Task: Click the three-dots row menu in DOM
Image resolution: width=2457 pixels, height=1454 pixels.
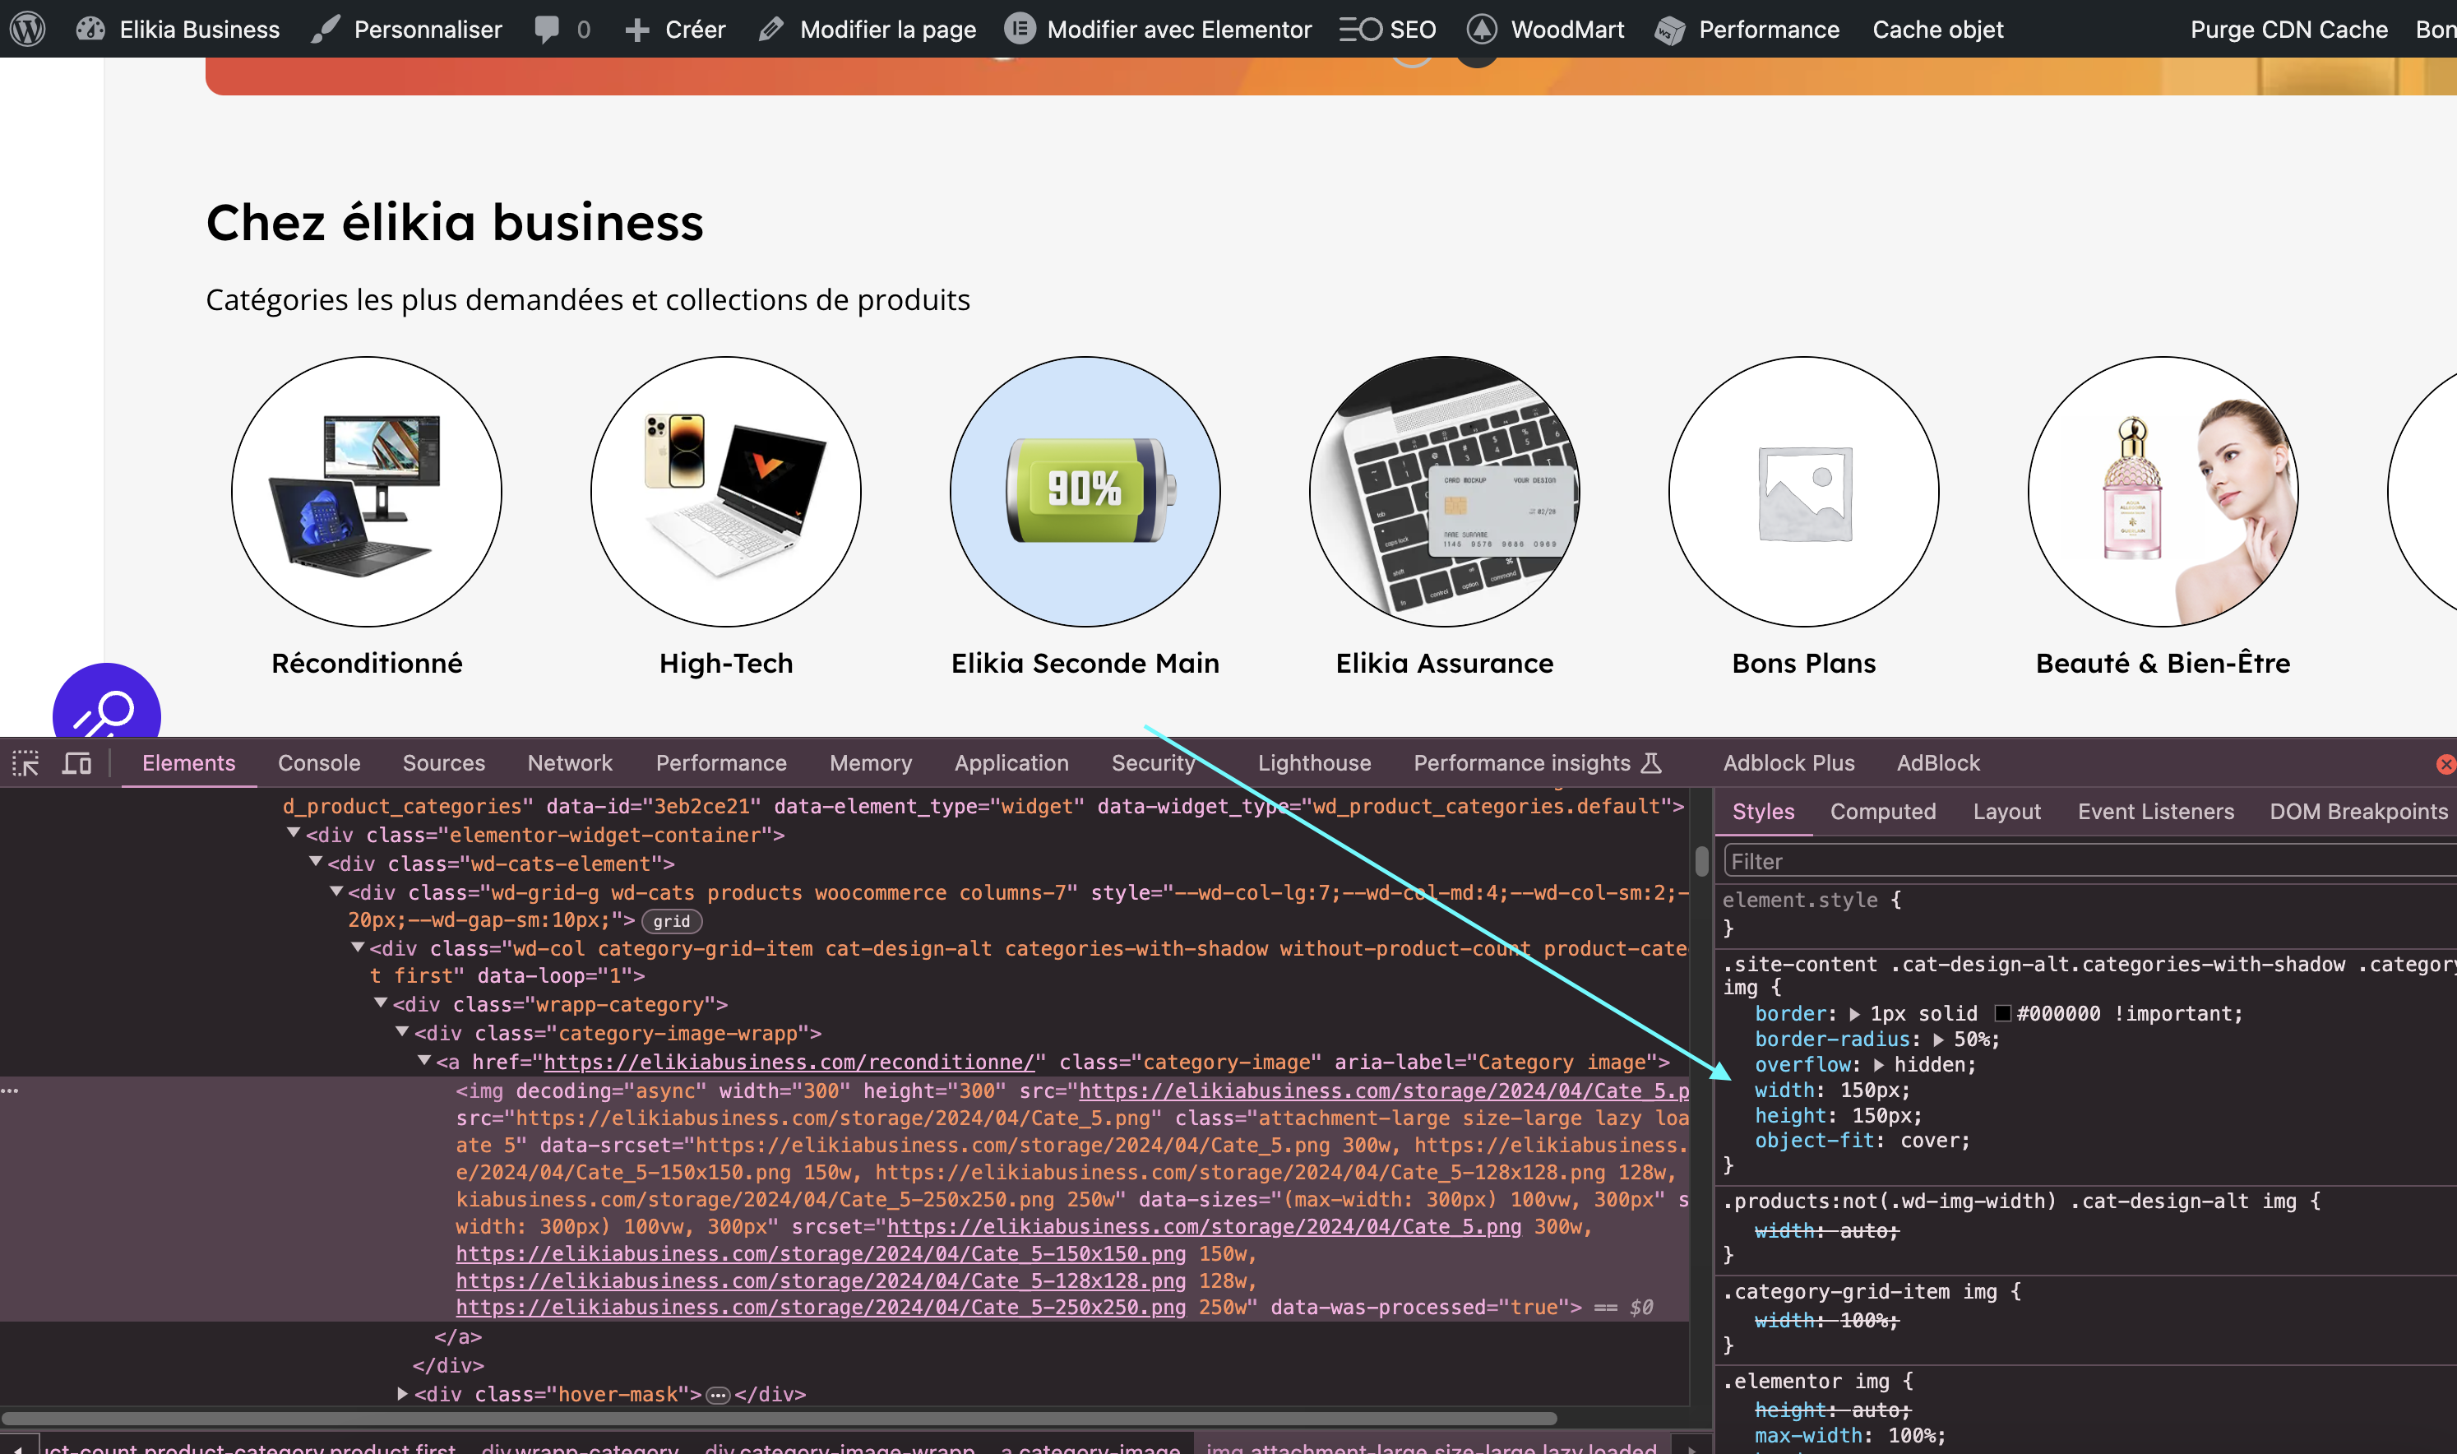Action: tap(10, 1090)
